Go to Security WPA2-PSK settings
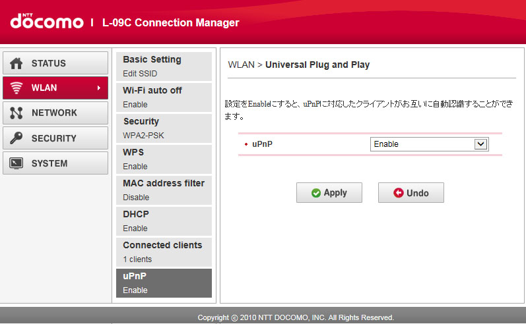 point(164,128)
